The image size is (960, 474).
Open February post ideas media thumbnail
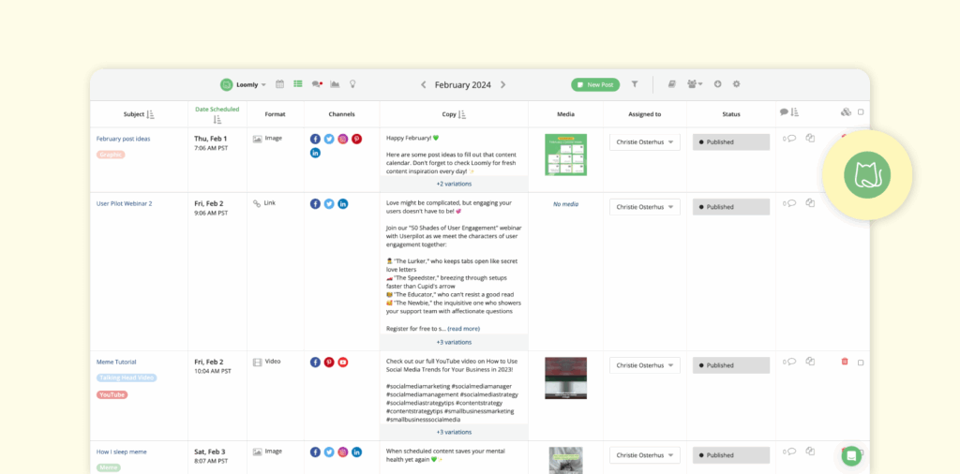[x=565, y=155]
